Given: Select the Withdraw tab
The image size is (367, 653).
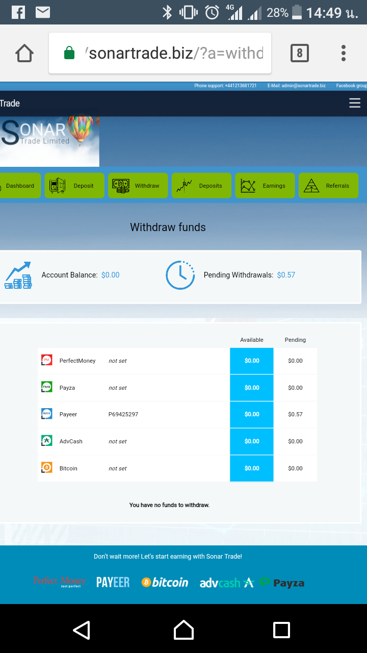Looking at the screenshot, I should [x=138, y=186].
